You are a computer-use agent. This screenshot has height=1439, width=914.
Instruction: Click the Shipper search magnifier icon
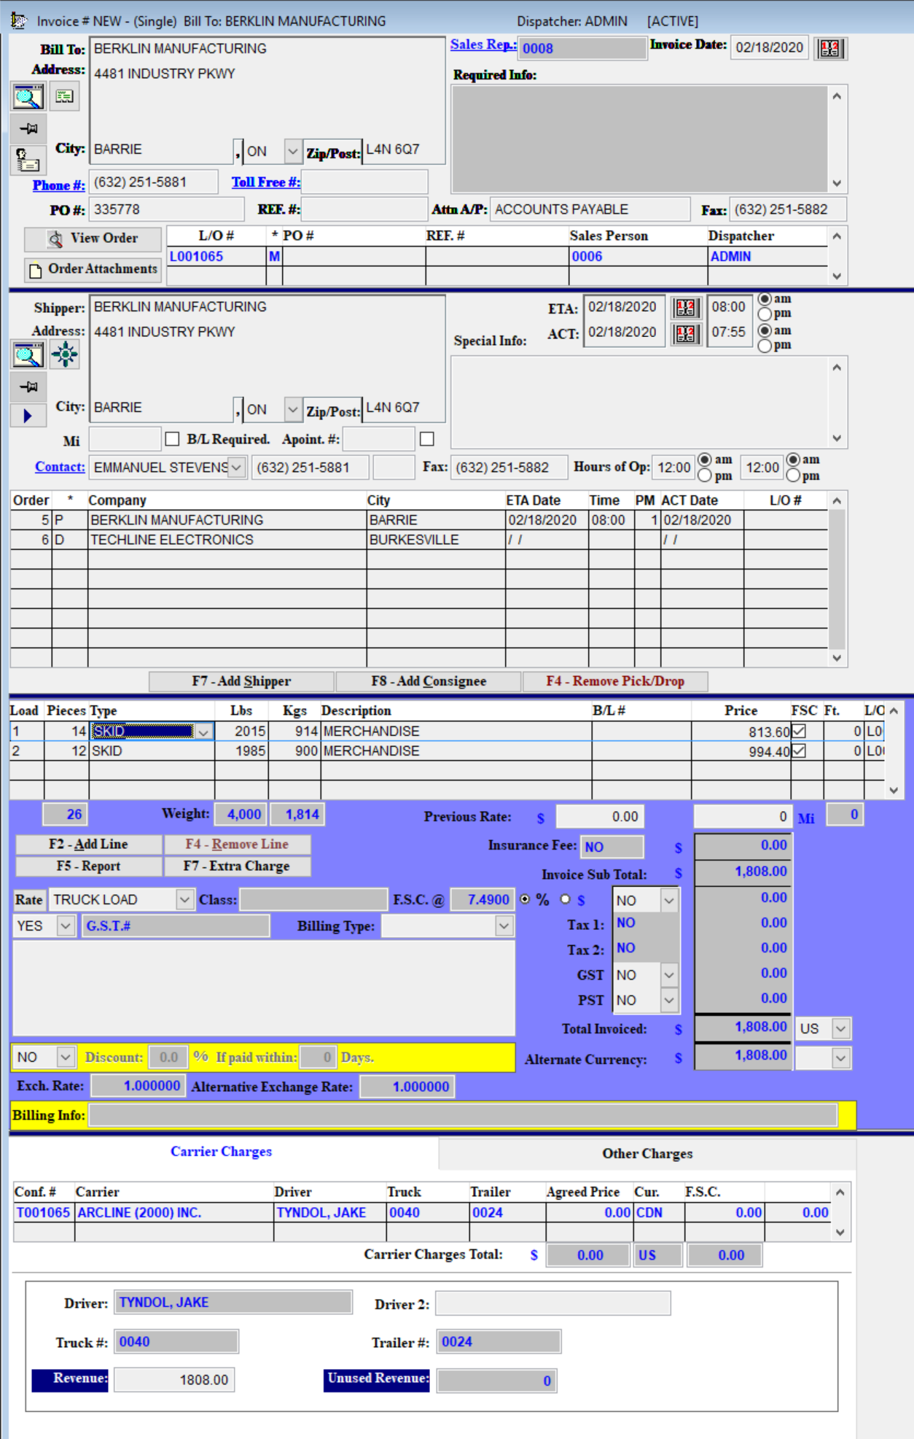pyautogui.click(x=28, y=354)
